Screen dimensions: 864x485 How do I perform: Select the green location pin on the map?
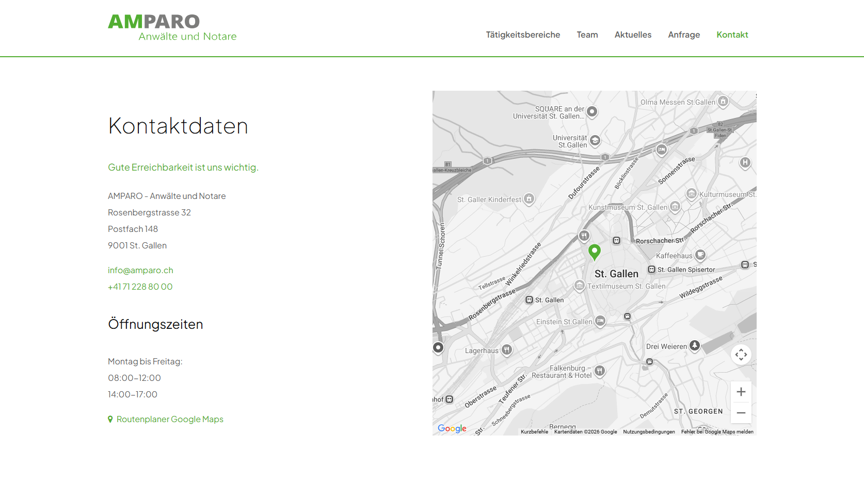click(x=595, y=252)
